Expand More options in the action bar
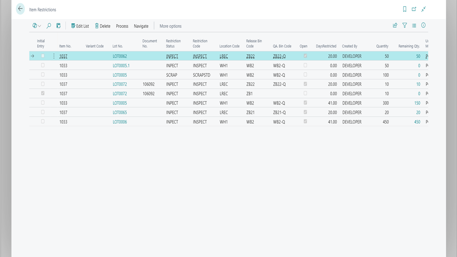The height and width of the screenshot is (257, 457). 170,26
